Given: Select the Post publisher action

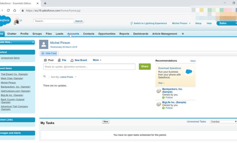Looking at the screenshot, I should pos(49,60).
